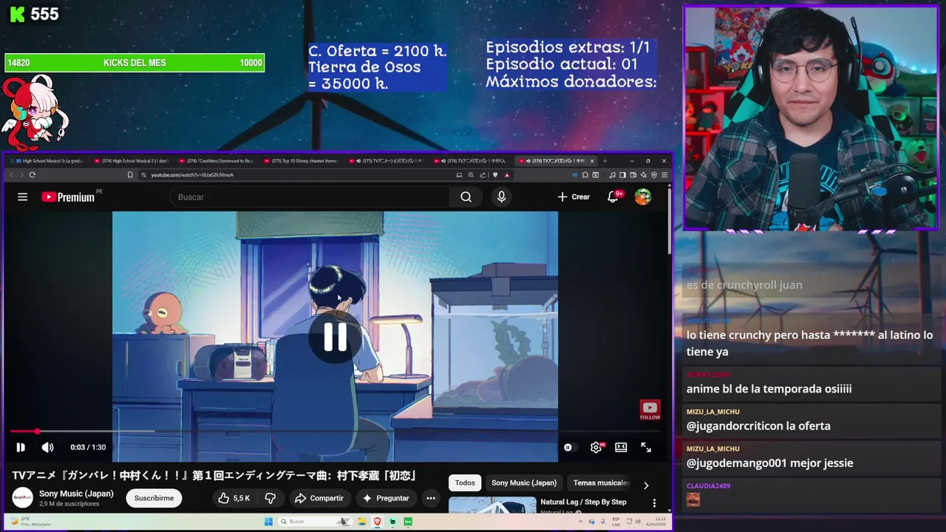Toggle the browser sidebar panel icon
Screen dimensions: 946x532
click(623, 175)
